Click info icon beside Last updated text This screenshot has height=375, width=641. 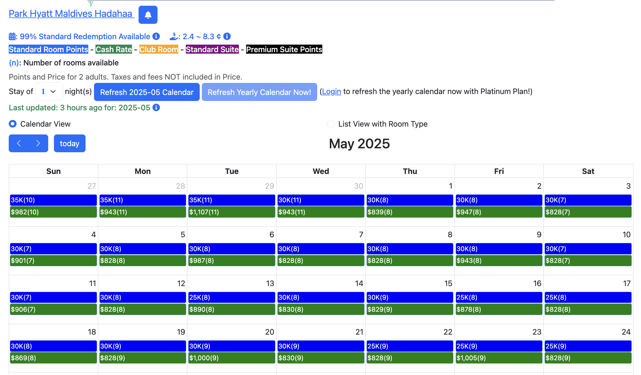pos(156,108)
